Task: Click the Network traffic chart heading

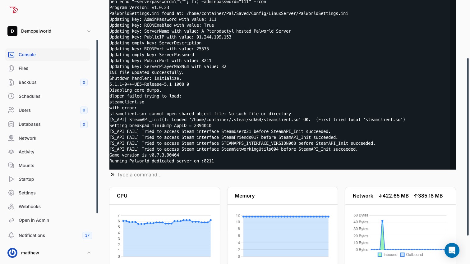Action: click(x=398, y=196)
